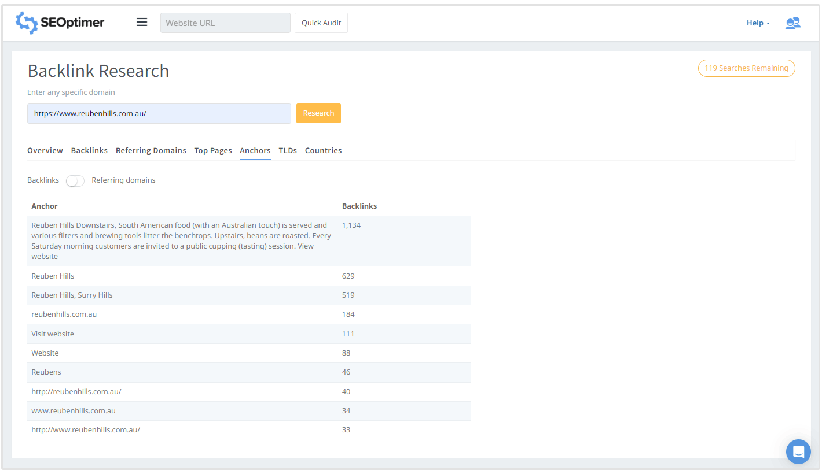Image resolution: width=822 pixels, height=474 pixels.
Task: Click the 119 Searches Remaining badge
Action: 746,68
